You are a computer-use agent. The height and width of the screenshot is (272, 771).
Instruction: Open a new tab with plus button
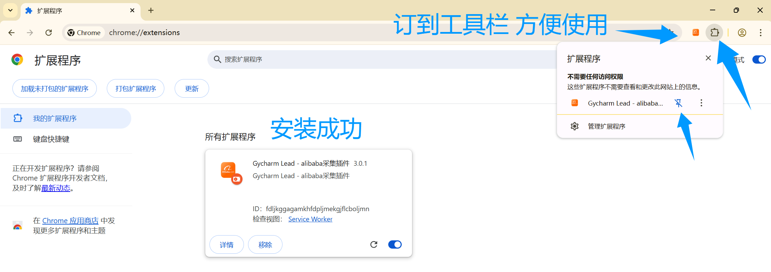pos(151,10)
